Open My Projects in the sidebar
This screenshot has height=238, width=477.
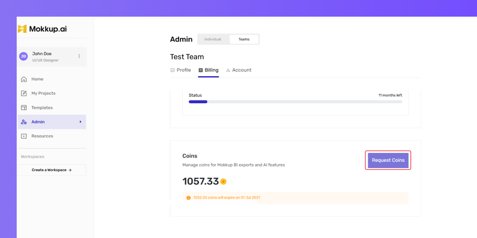(x=52, y=93)
